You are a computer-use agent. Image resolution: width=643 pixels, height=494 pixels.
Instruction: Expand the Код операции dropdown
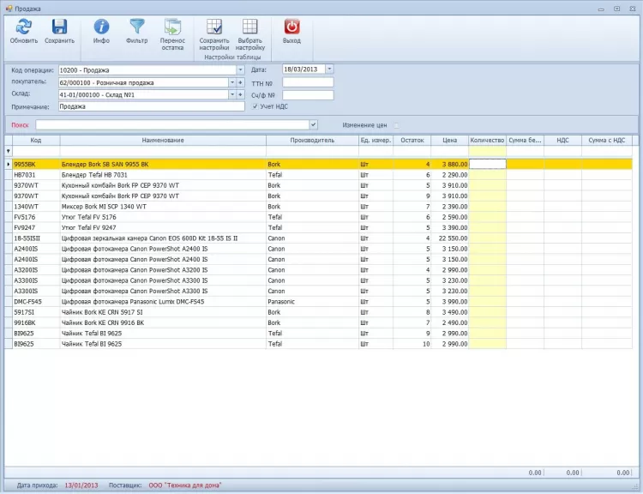[x=240, y=69]
